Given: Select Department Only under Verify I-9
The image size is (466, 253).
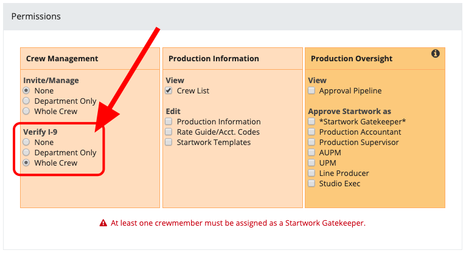Looking at the screenshot, I should click(26, 152).
